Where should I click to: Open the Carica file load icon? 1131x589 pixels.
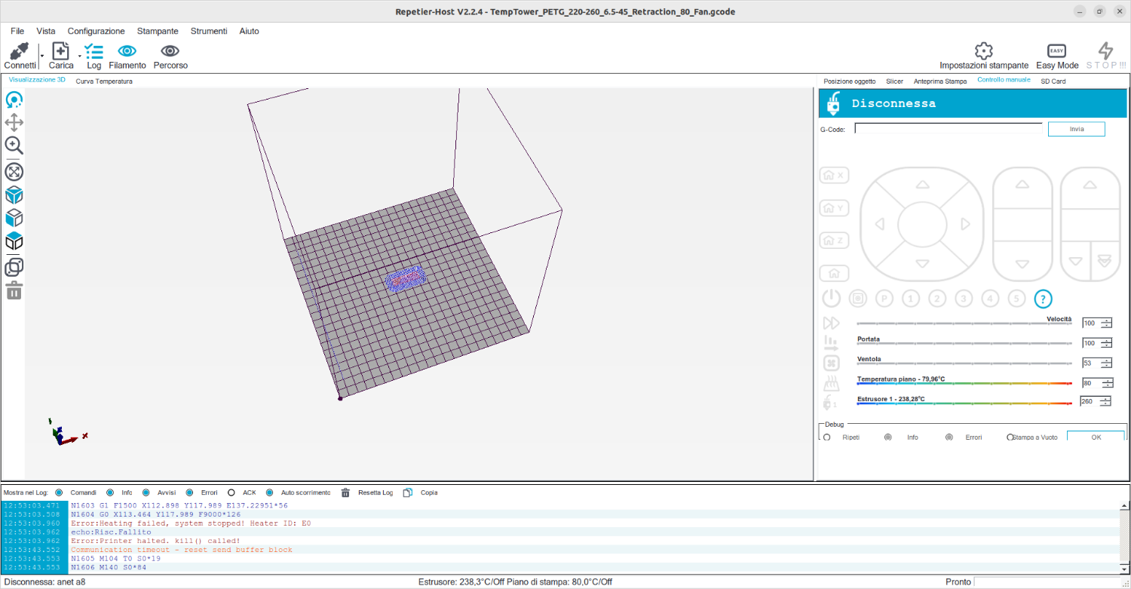click(x=61, y=51)
